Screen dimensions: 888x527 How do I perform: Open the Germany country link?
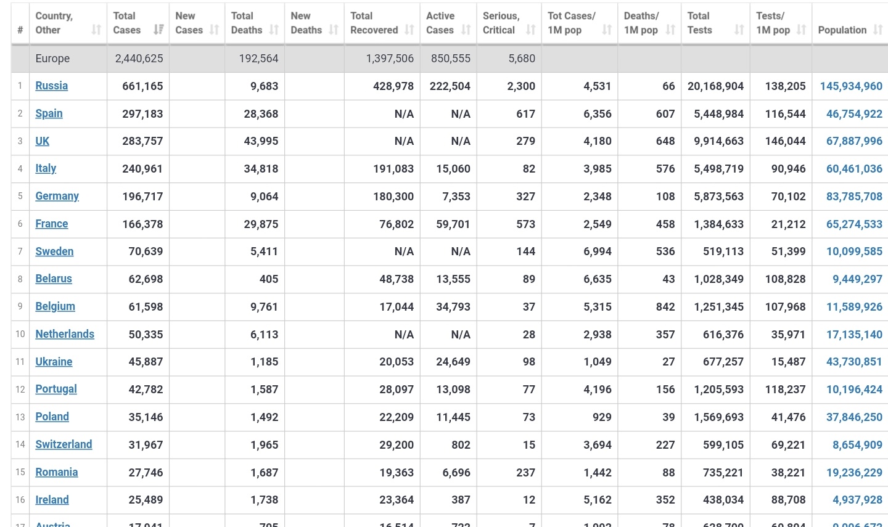[x=57, y=196]
